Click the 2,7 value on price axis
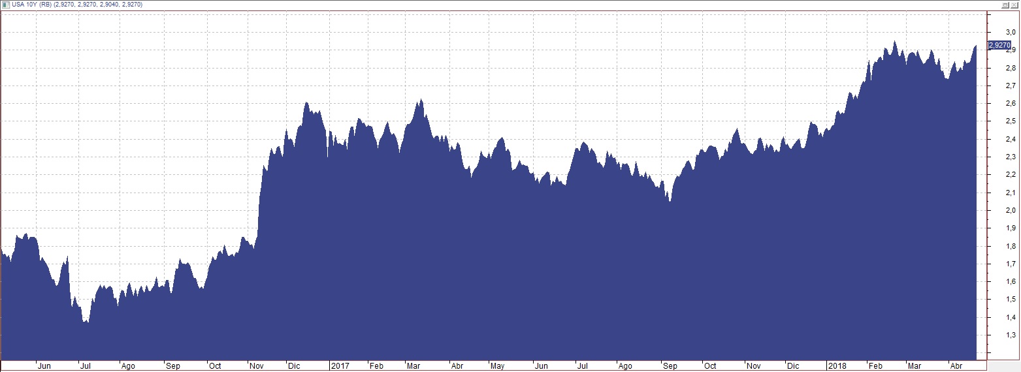The height and width of the screenshot is (372, 1021). click(x=1010, y=85)
